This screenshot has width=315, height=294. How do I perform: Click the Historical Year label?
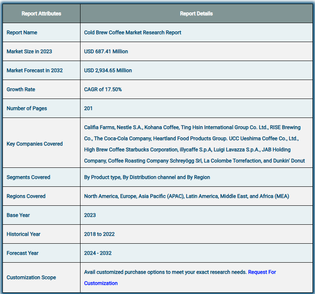point(23,234)
